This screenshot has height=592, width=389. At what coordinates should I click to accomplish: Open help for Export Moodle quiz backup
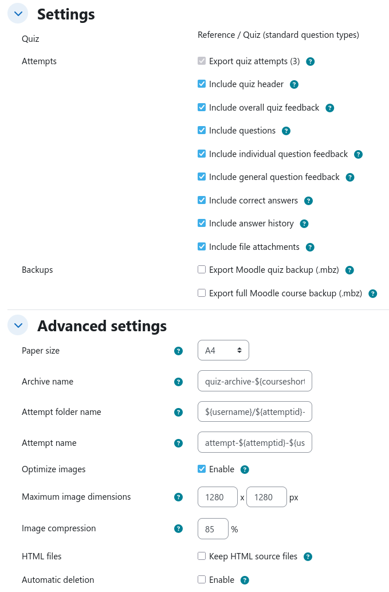[x=349, y=270]
